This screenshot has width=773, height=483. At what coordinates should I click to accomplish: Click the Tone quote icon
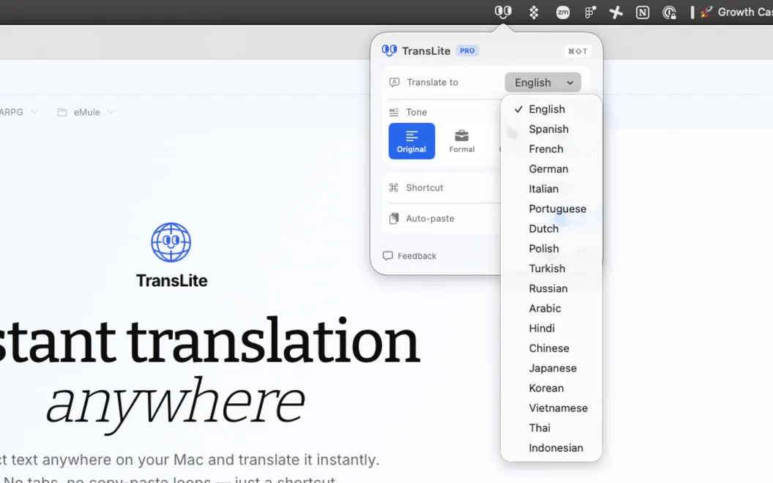(x=393, y=113)
